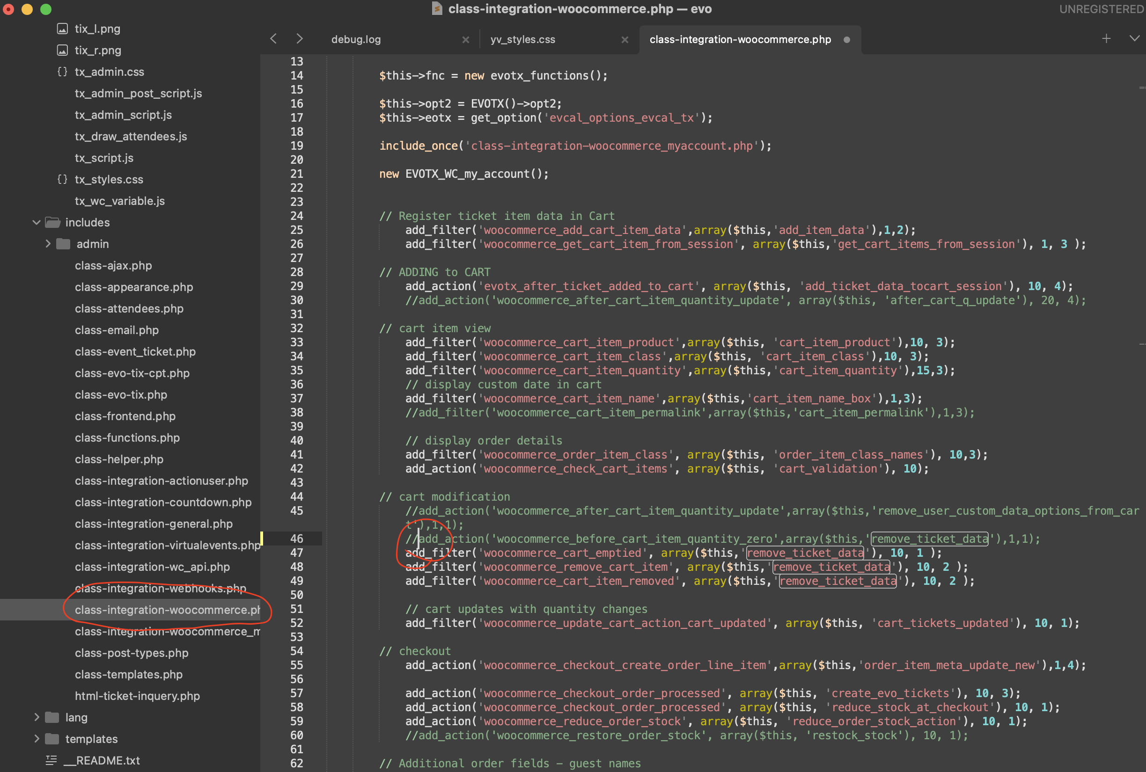1146x772 pixels.
Task: Close the yv_styles.css tab
Action: [624, 39]
